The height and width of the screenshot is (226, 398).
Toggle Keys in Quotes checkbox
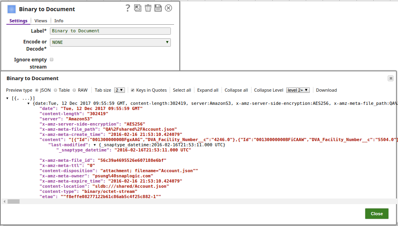click(x=133, y=90)
